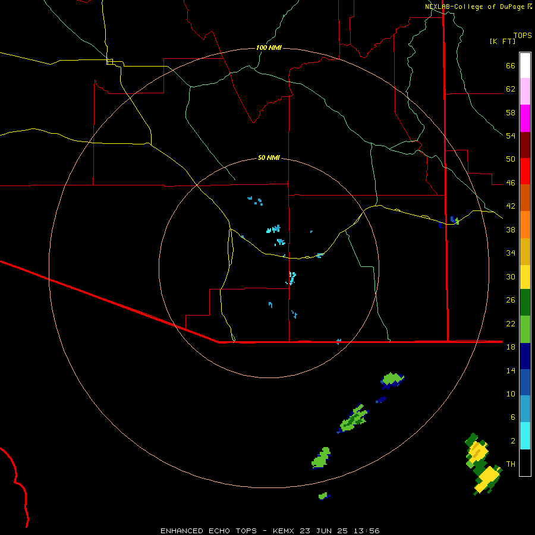Click the 50 value on the legend scale
Viewport: 535px width, 535px height.
coord(511,159)
